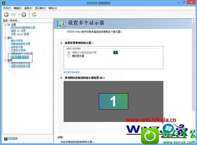
Task: Go forward with the Forward arrow button
Action: pyautogui.click(x=23, y=14)
